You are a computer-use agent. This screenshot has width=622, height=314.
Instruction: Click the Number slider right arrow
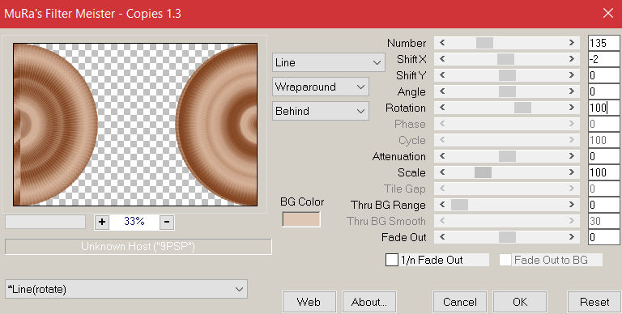click(572, 42)
